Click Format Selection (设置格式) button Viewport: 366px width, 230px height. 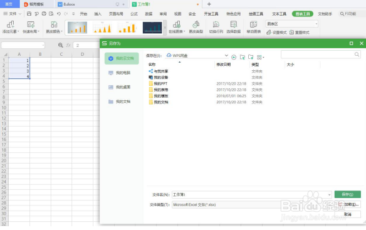pyautogui.click(x=276, y=33)
